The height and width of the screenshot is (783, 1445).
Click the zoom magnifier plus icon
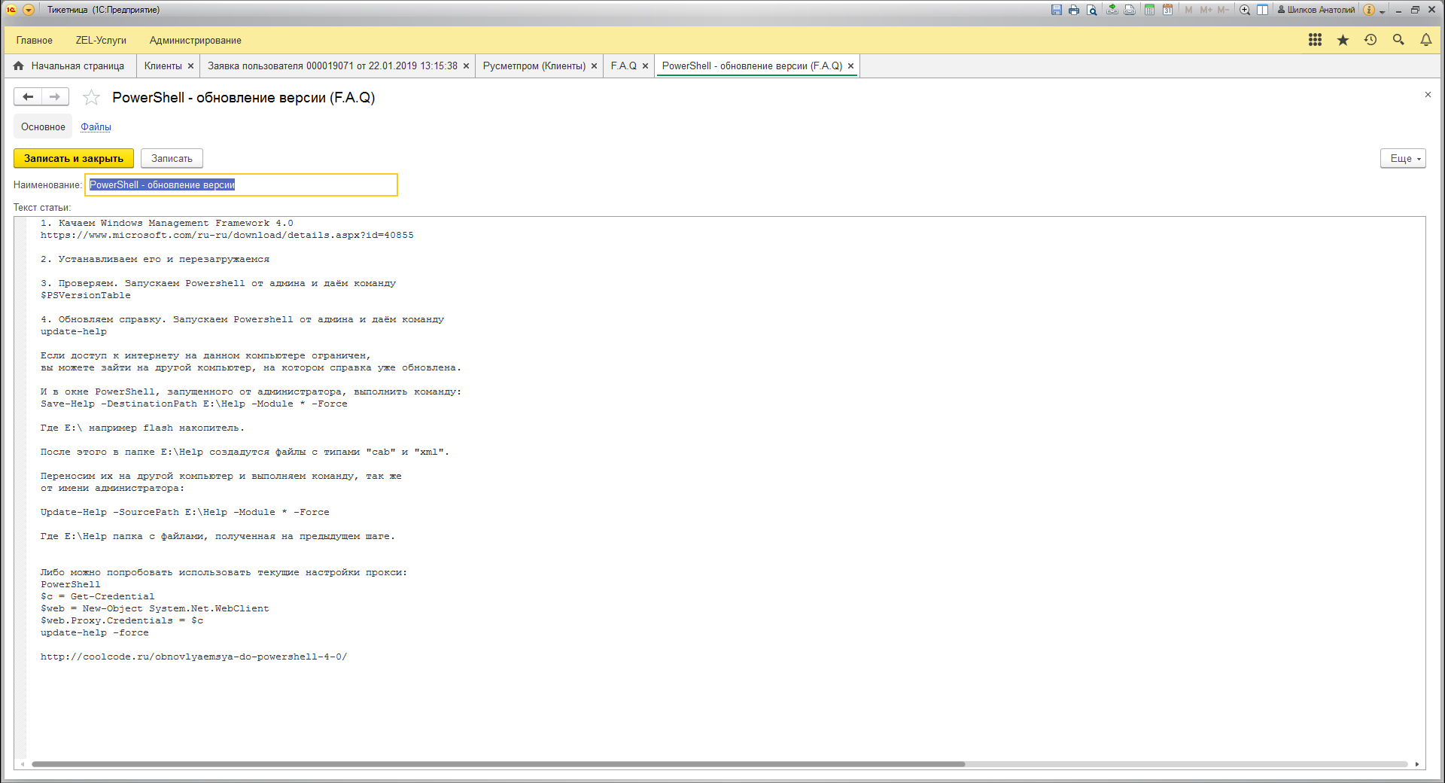pos(1245,10)
